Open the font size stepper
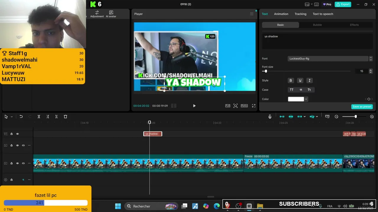 [x=371, y=71]
